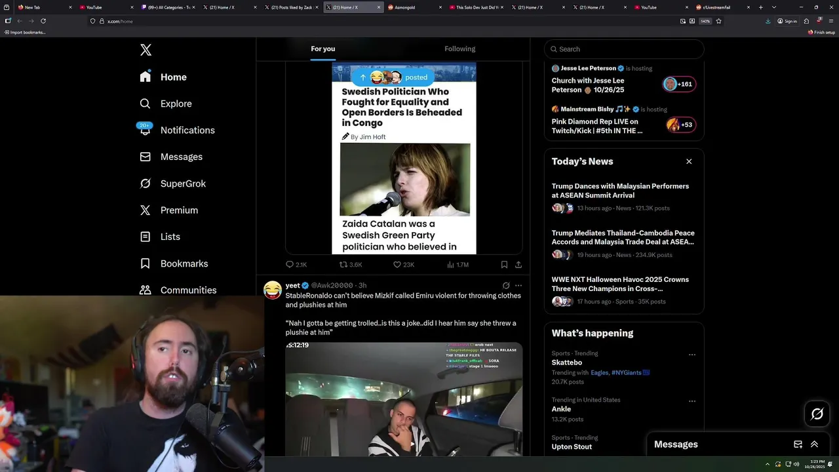This screenshot has width=839, height=472.
Task: Open WWE NXT Halloween Havoc story
Action: [620, 284]
